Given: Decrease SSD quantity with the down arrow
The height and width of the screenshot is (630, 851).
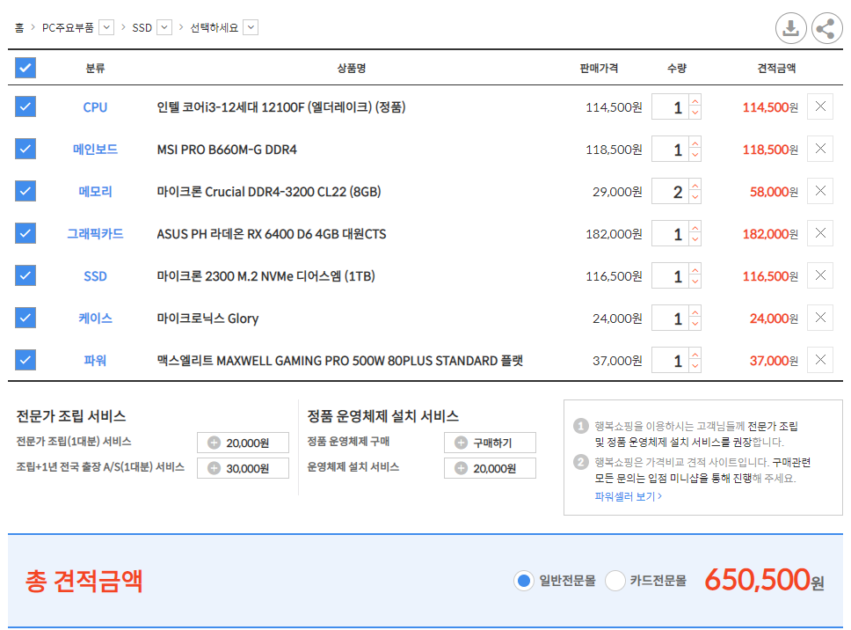Looking at the screenshot, I should click(x=695, y=282).
